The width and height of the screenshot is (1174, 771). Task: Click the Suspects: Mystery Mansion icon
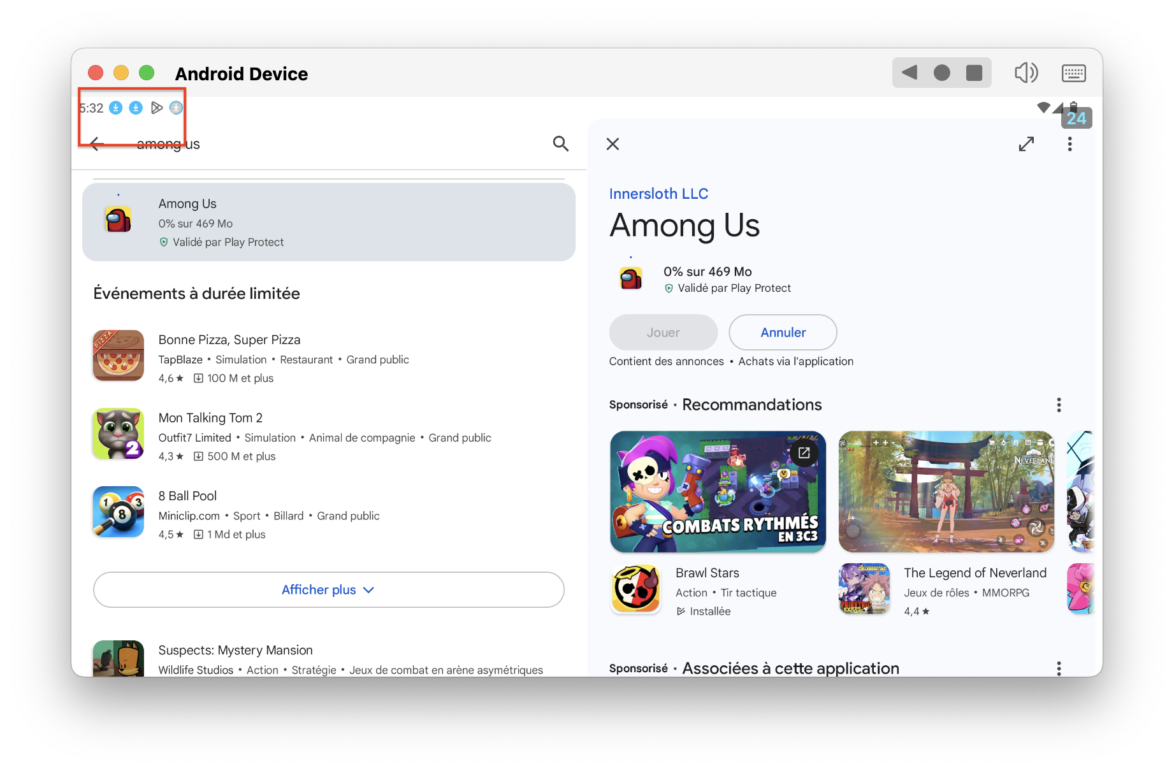click(119, 658)
